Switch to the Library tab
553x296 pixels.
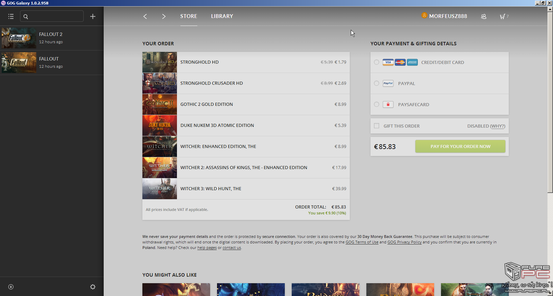coord(222,16)
